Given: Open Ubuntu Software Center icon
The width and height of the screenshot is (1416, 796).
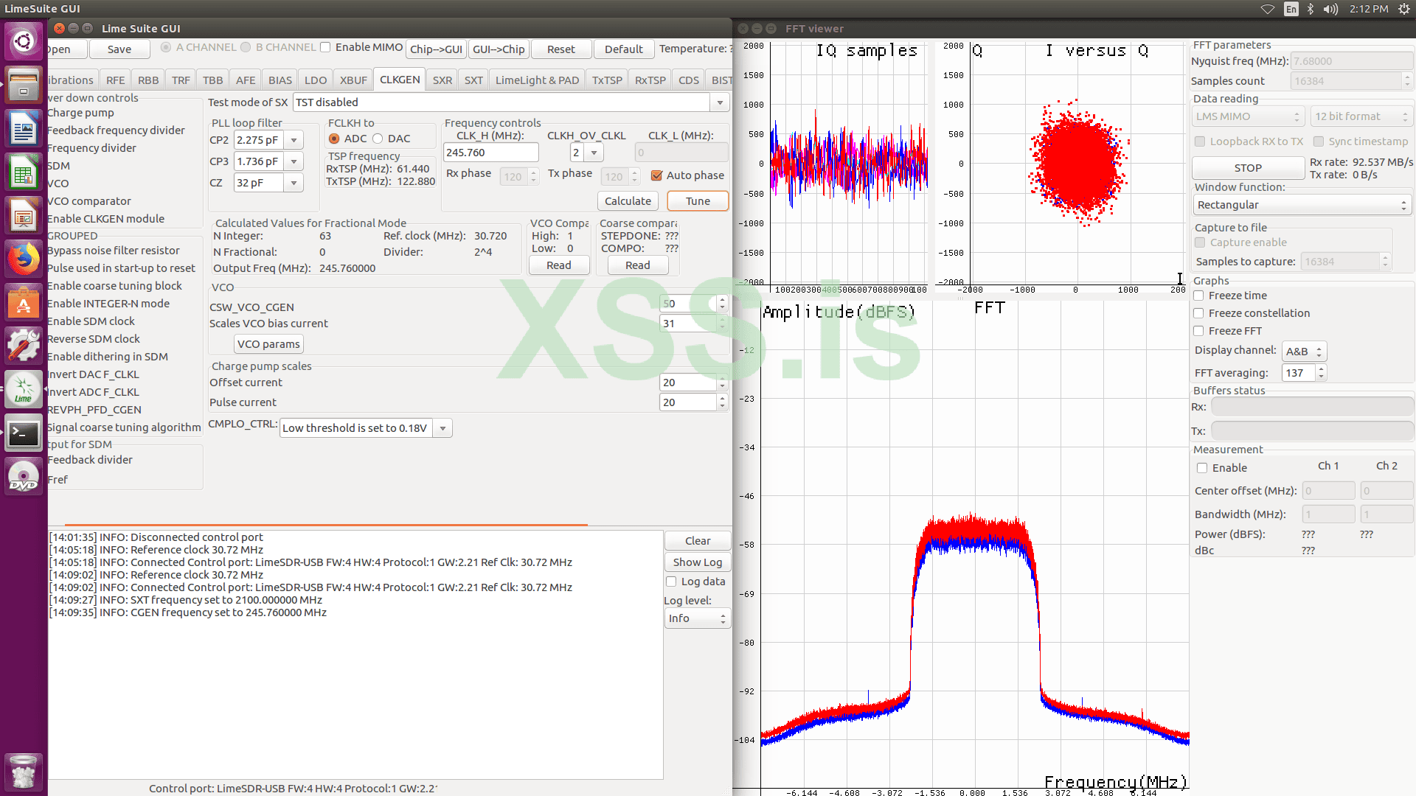Looking at the screenshot, I should pos(24,303).
